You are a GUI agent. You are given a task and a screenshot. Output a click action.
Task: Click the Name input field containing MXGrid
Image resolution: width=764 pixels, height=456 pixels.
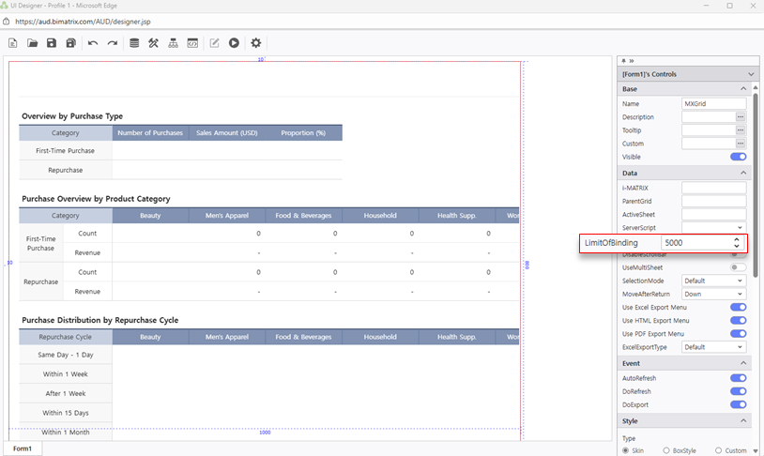[x=713, y=104]
